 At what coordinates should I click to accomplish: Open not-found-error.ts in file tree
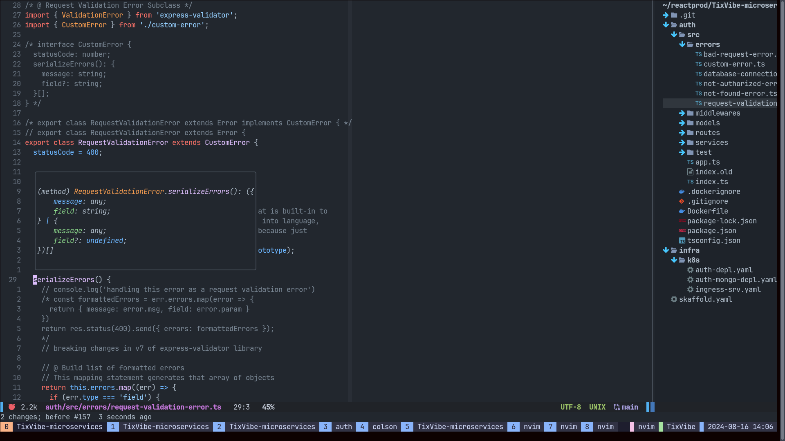point(740,94)
